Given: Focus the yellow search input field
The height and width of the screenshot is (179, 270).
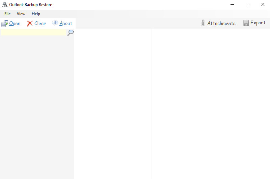Looking at the screenshot, I should (x=33, y=32).
